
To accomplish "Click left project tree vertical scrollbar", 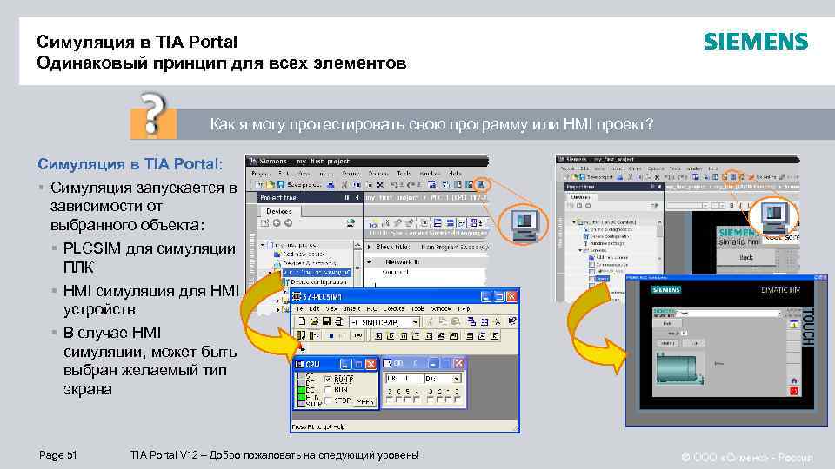I will pyautogui.click(x=357, y=264).
